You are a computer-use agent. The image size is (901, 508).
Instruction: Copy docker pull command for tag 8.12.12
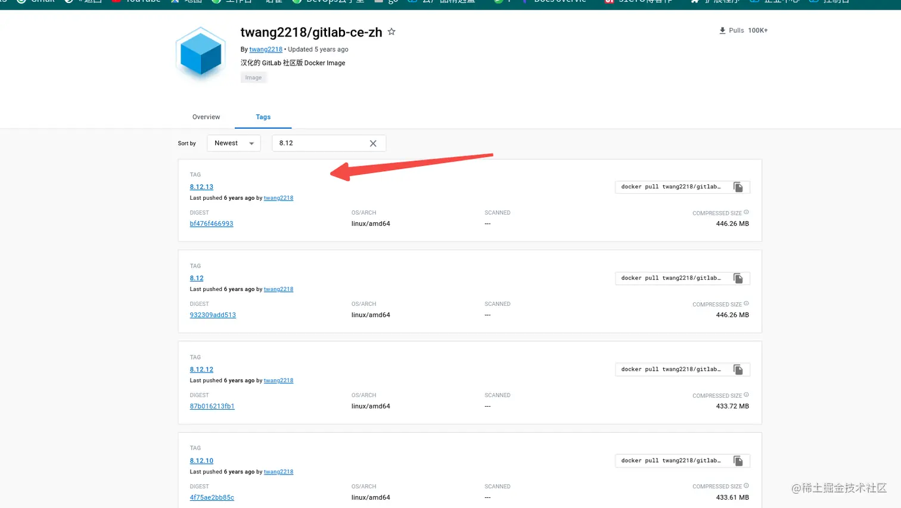[x=738, y=370]
